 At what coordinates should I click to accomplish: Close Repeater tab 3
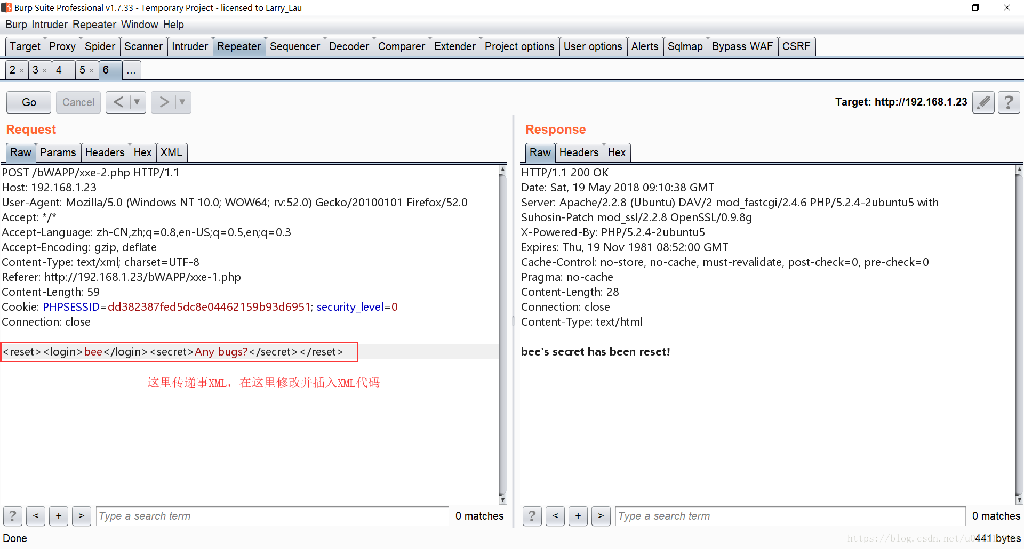[44, 71]
